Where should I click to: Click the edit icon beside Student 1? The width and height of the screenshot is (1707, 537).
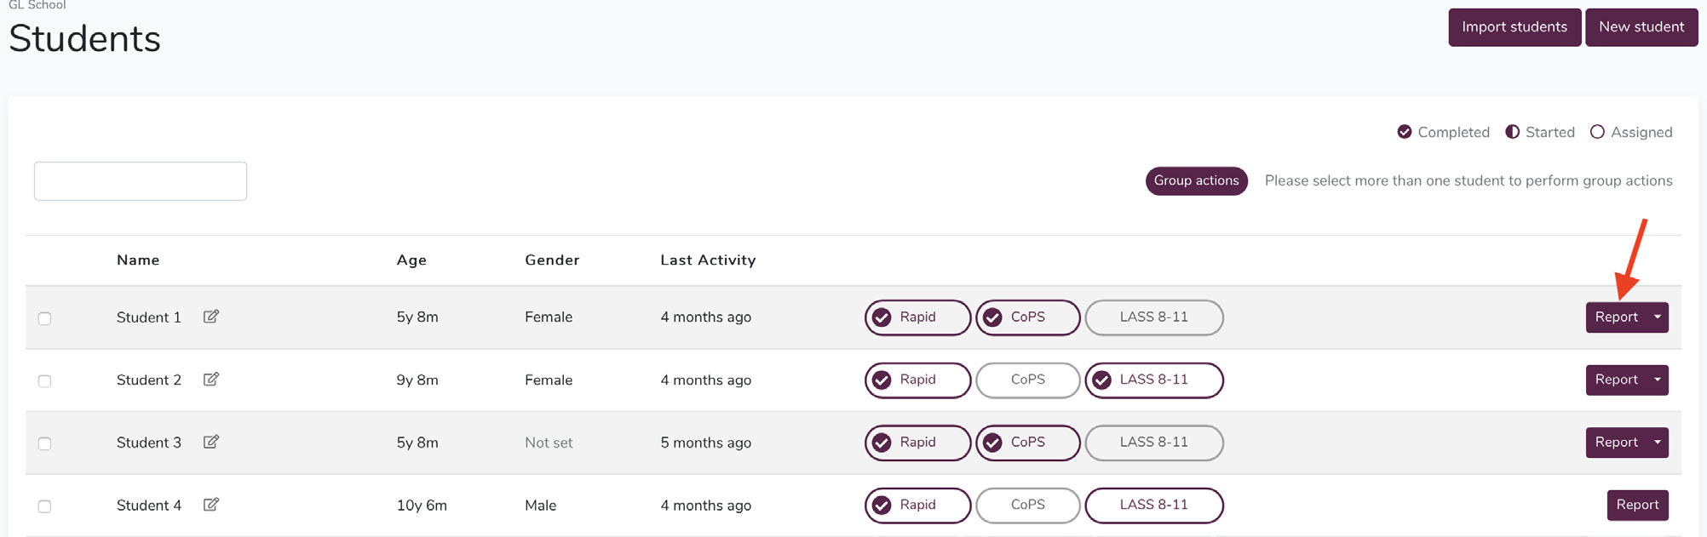tap(211, 317)
